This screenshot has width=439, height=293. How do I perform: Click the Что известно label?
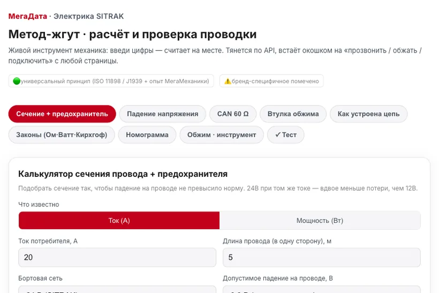pos(39,205)
